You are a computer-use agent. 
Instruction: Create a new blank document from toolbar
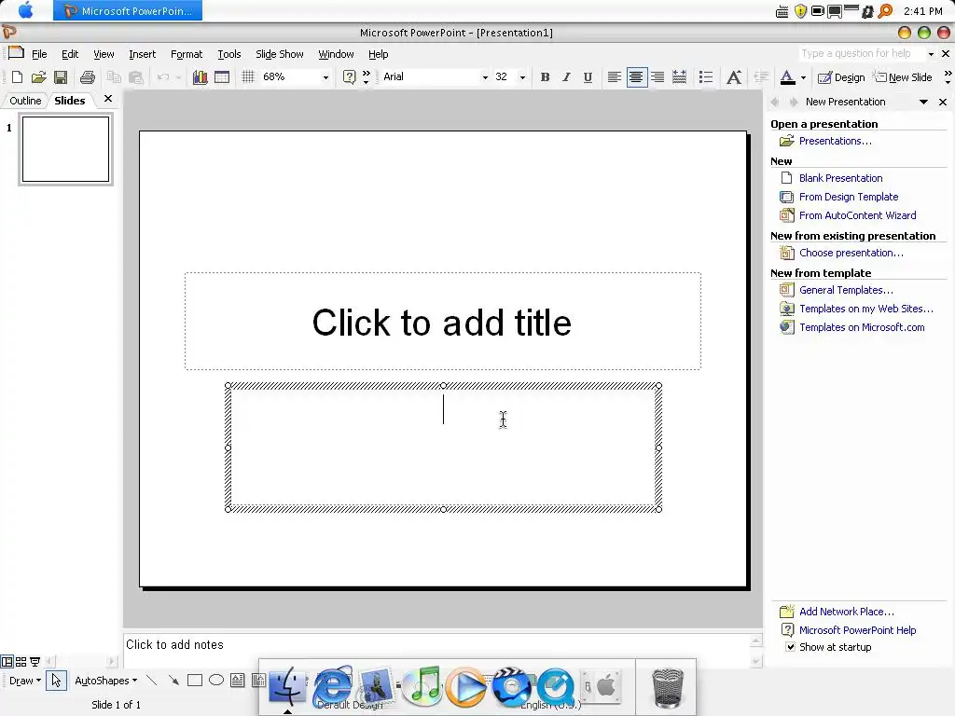tap(17, 77)
